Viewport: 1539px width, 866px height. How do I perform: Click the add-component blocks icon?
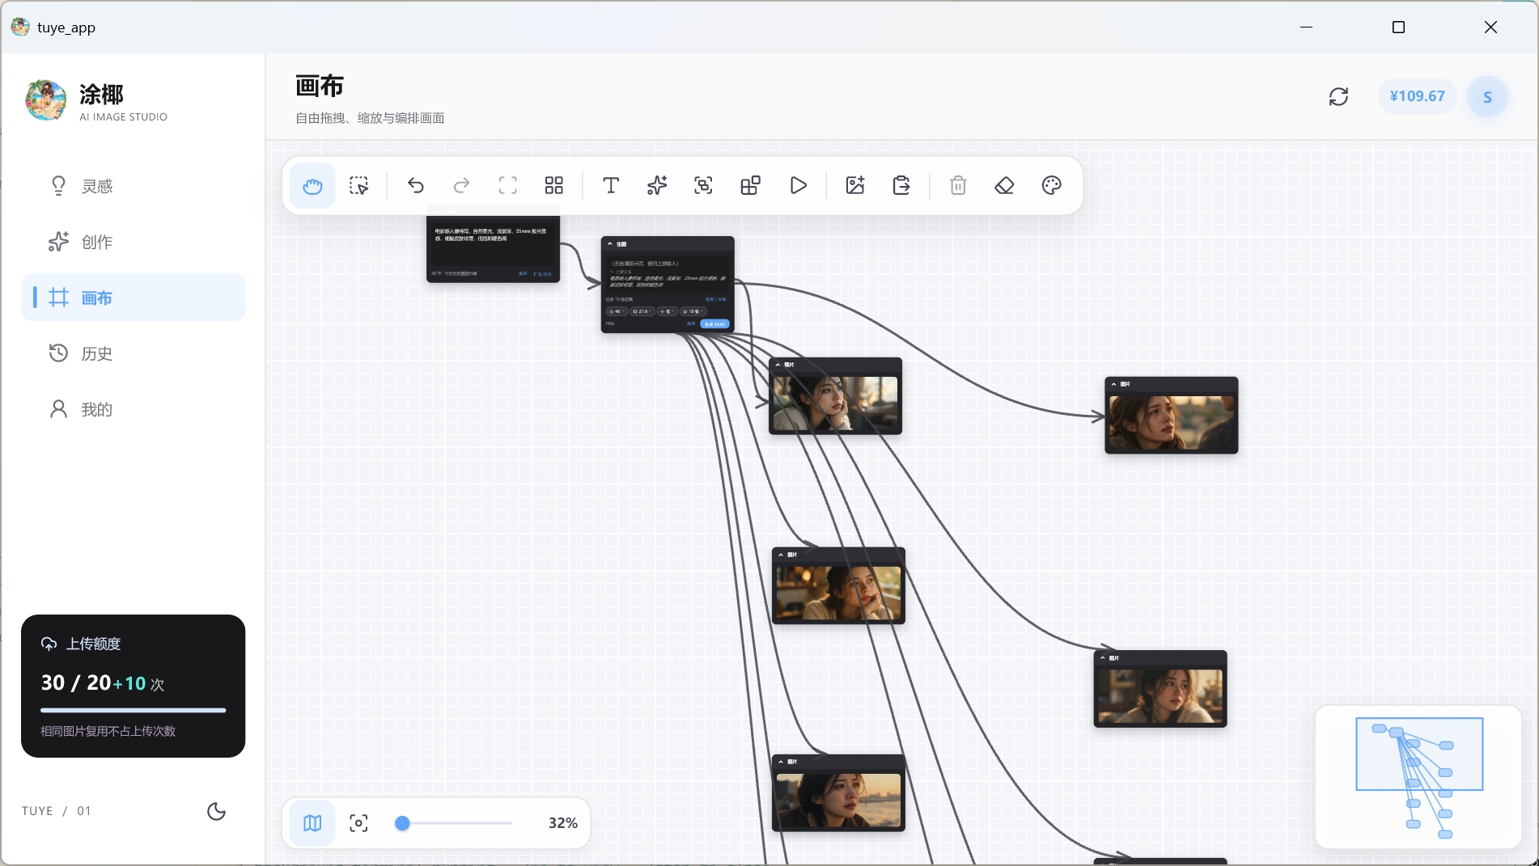coord(751,186)
